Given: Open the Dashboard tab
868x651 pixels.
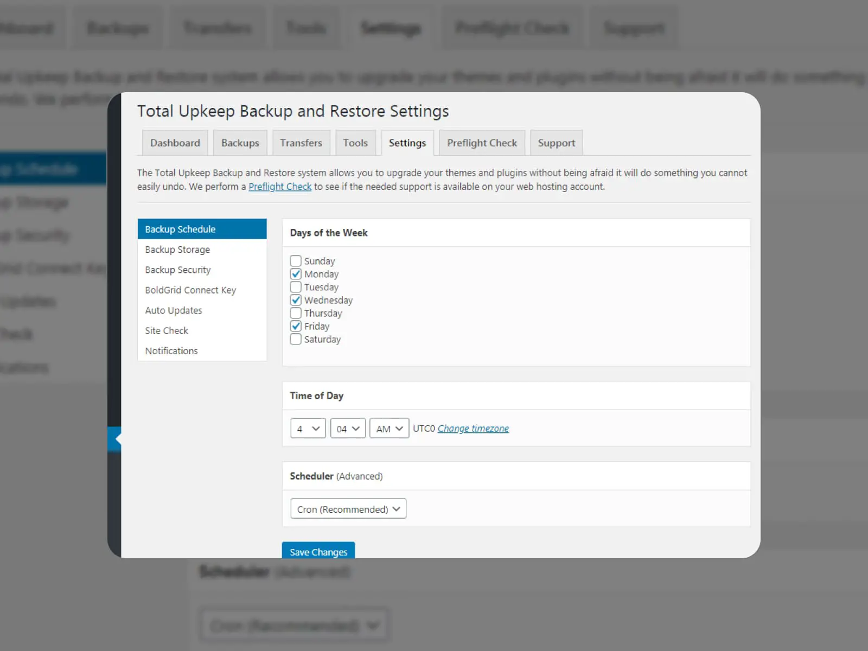Looking at the screenshot, I should click(175, 143).
